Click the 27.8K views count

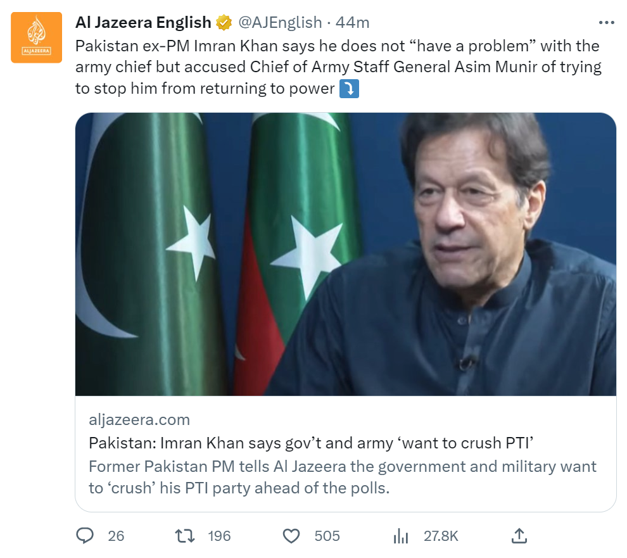click(x=441, y=536)
